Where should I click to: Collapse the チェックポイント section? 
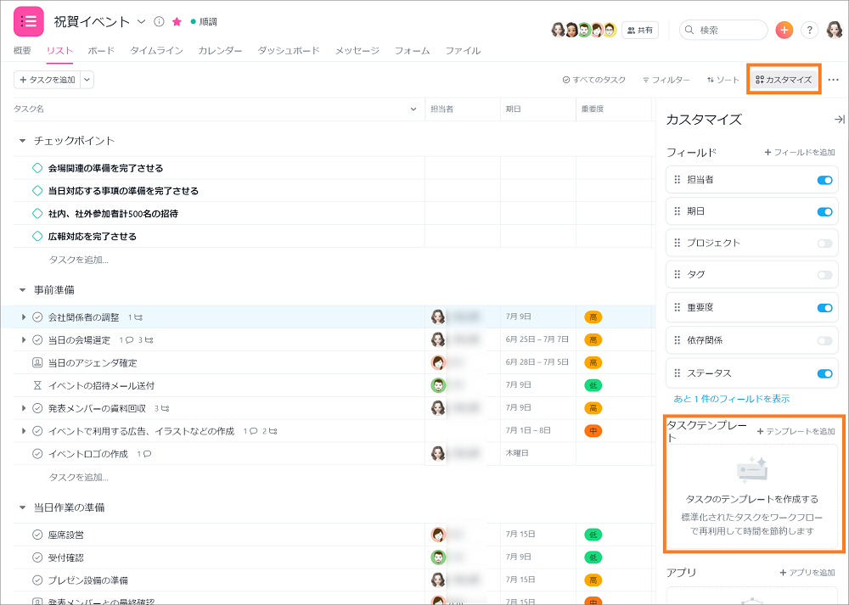(x=22, y=141)
